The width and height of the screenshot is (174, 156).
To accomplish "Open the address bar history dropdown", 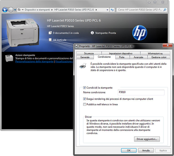I will coord(107,10).
